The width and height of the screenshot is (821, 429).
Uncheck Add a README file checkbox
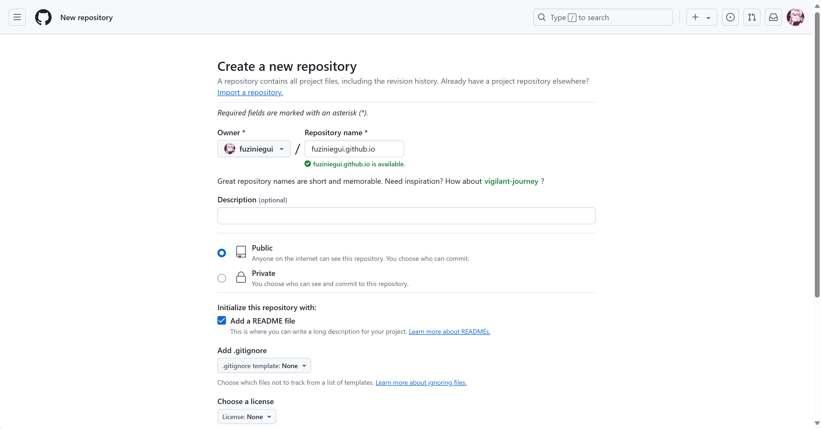[221, 321]
